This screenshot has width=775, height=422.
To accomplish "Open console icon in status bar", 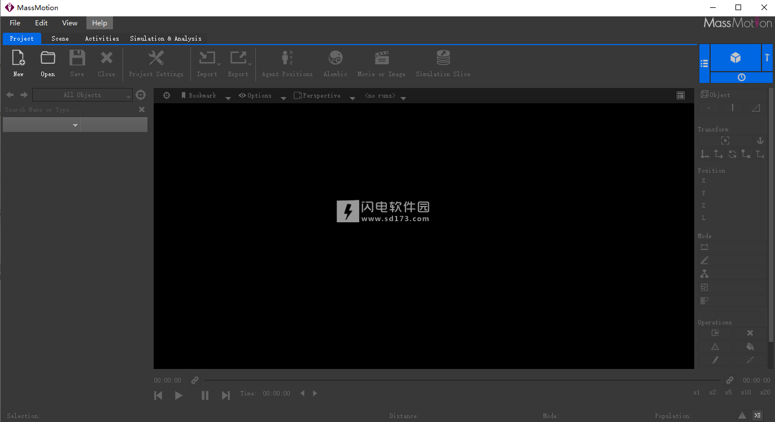I will click(x=757, y=415).
